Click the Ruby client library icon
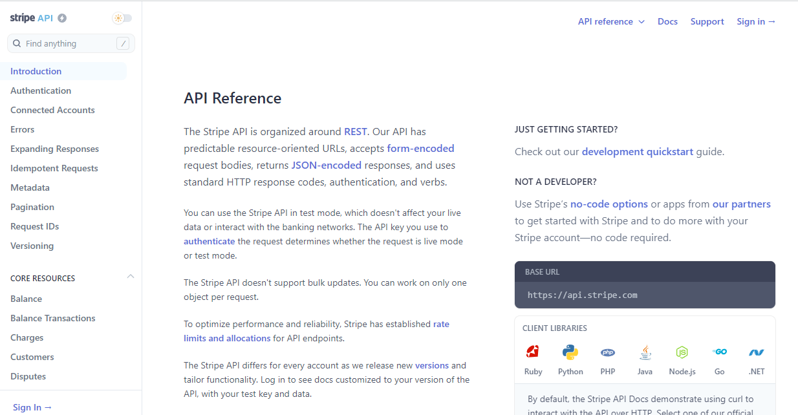This screenshot has width=798, height=415. pos(533,352)
